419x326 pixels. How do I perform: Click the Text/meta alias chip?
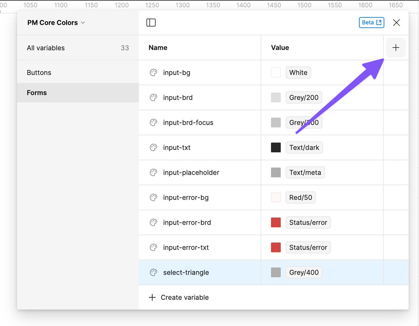(305, 173)
